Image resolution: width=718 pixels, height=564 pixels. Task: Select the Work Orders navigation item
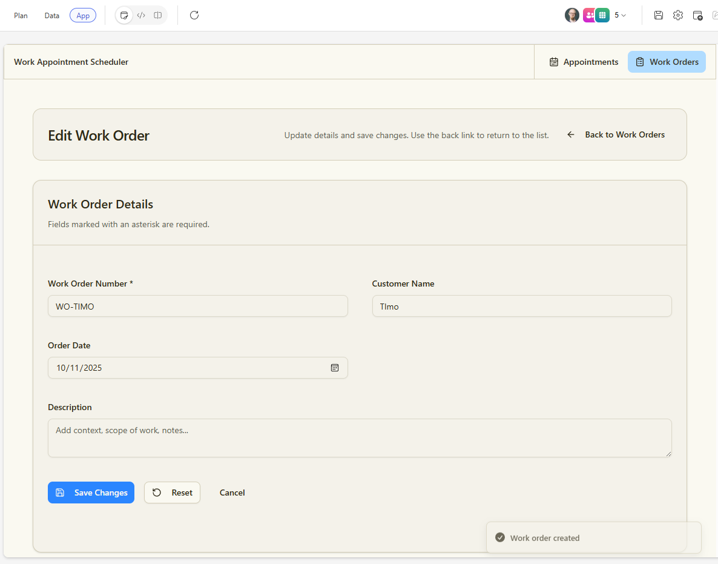click(x=667, y=62)
